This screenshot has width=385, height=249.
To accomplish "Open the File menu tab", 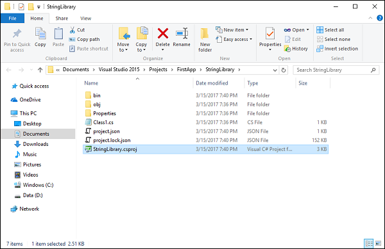I will coord(12,19).
